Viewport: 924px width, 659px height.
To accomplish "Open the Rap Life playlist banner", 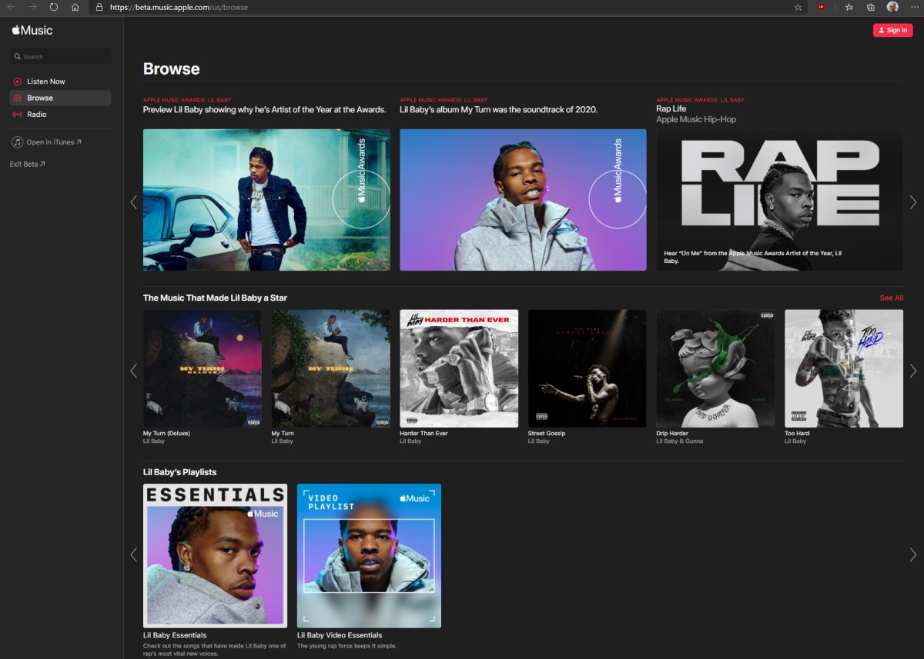I will [x=779, y=200].
